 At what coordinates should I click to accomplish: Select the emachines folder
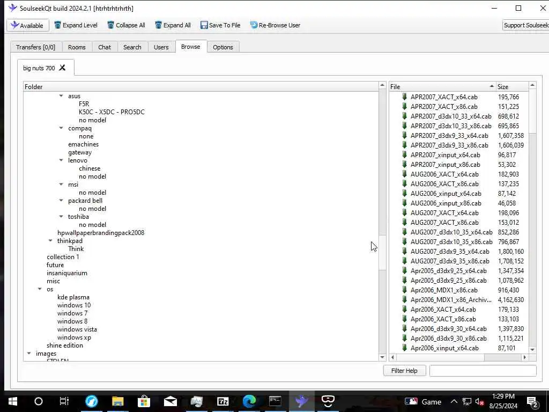(83, 144)
